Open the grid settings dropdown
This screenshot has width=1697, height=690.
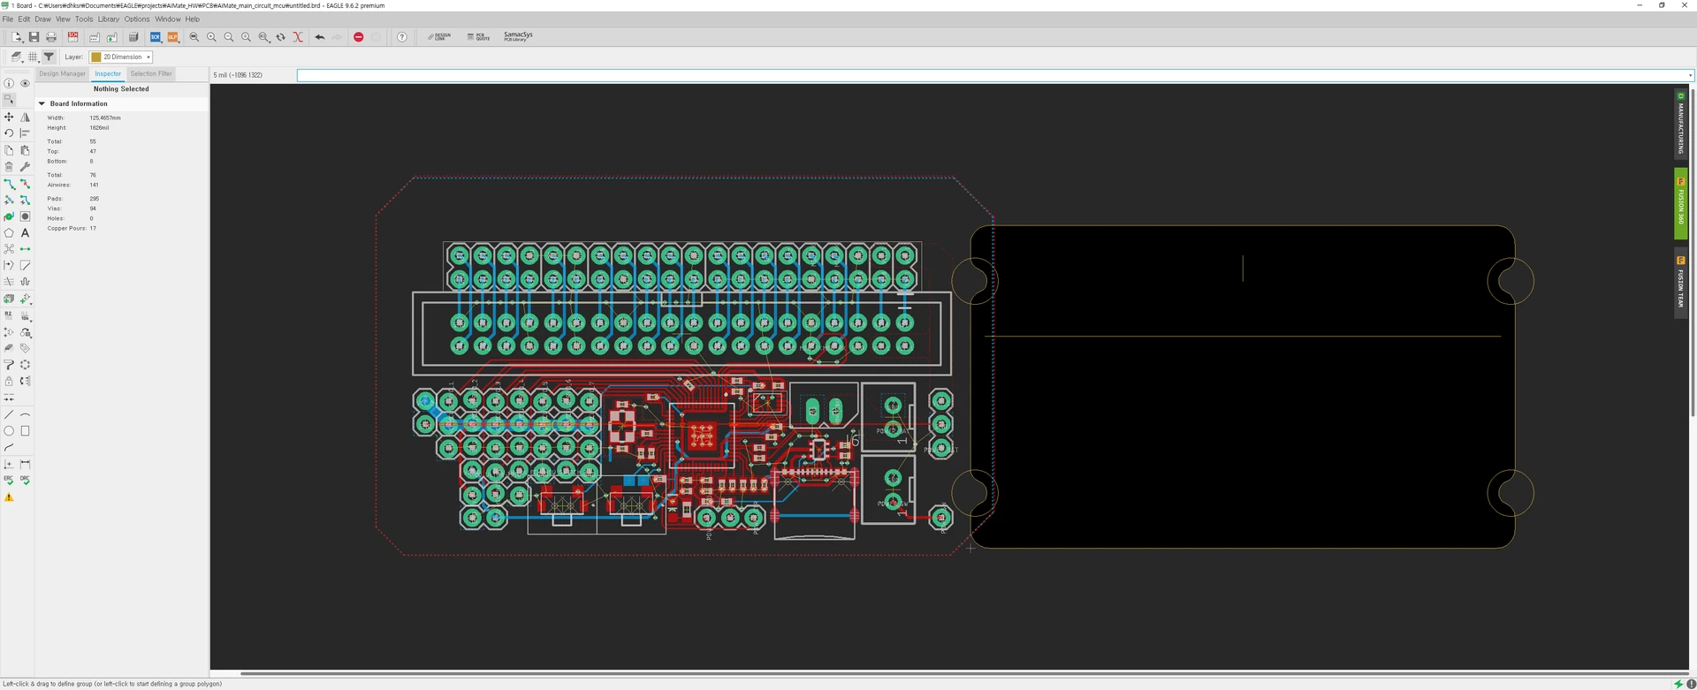click(33, 57)
